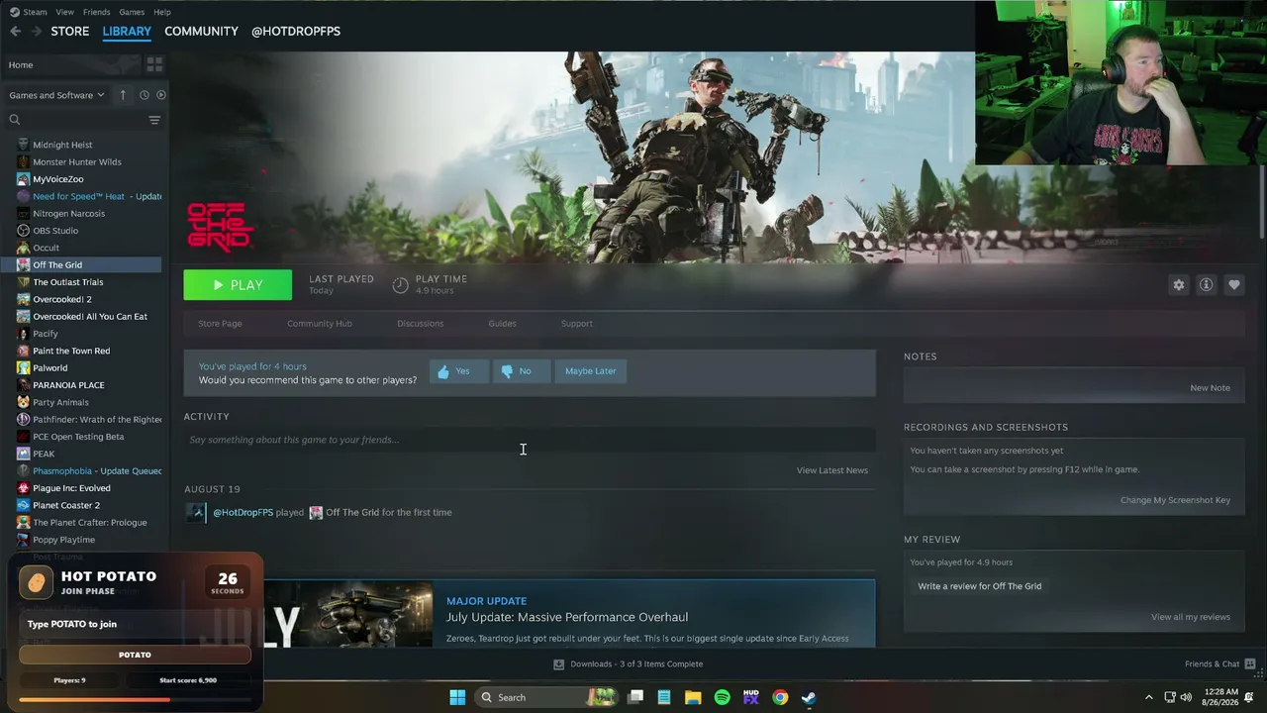Open the Store Page link
Image resolution: width=1267 pixels, height=713 pixels.
pyautogui.click(x=220, y=324)
